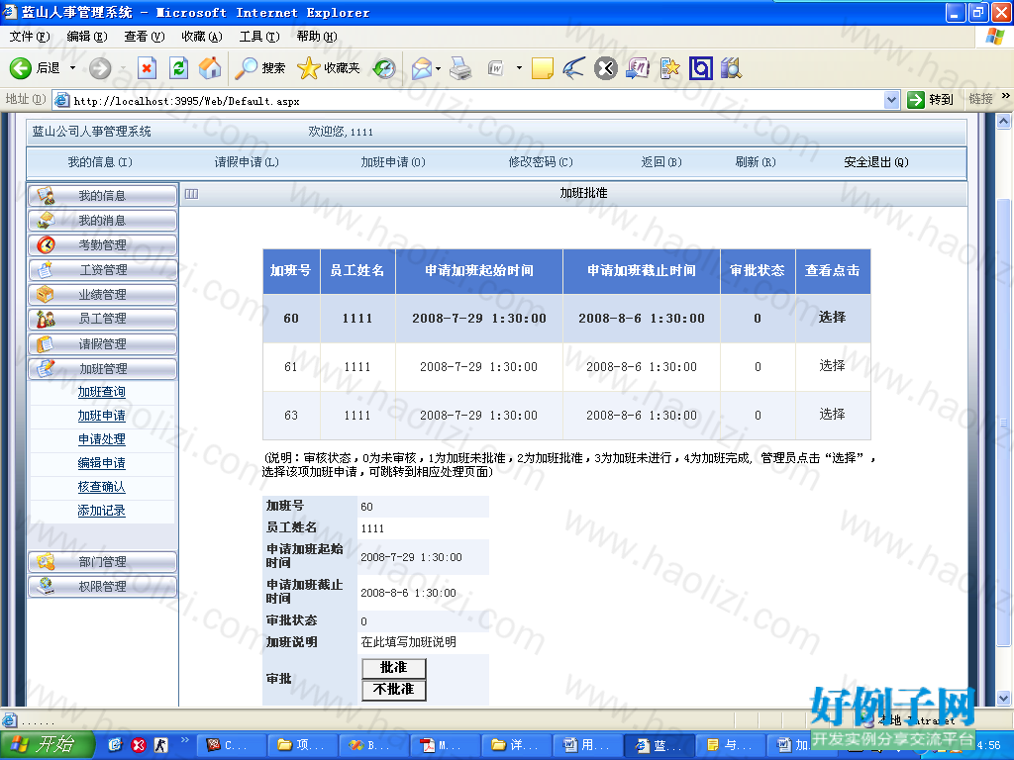This screenshot has width=1014, height=760.
Task: Open the Mail envelope icon
Action: click(422, 68)
